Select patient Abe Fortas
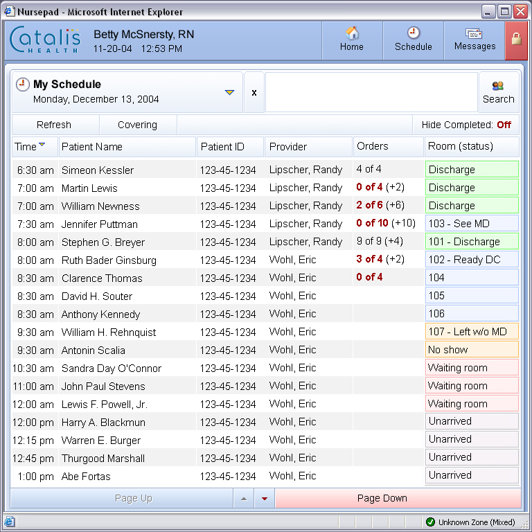532x532 pixels. [x=86, y=476]
